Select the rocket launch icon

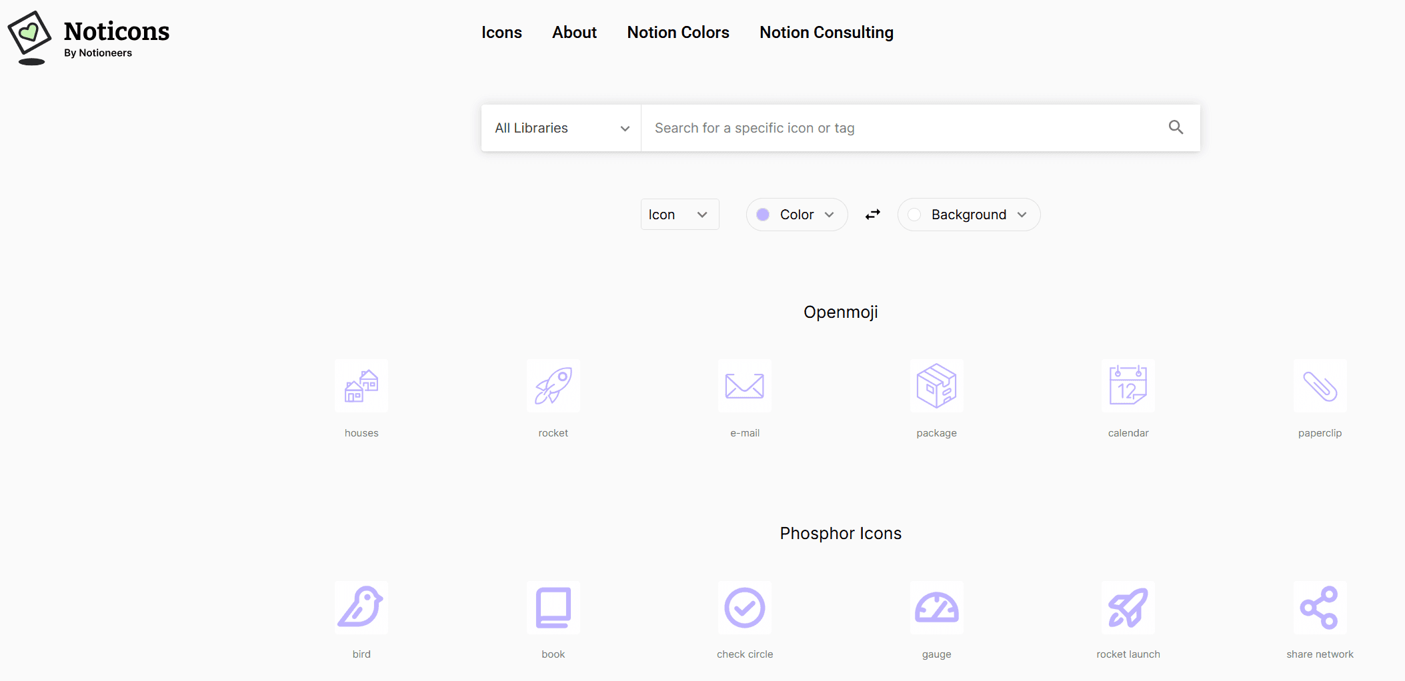coord(1128,608)
